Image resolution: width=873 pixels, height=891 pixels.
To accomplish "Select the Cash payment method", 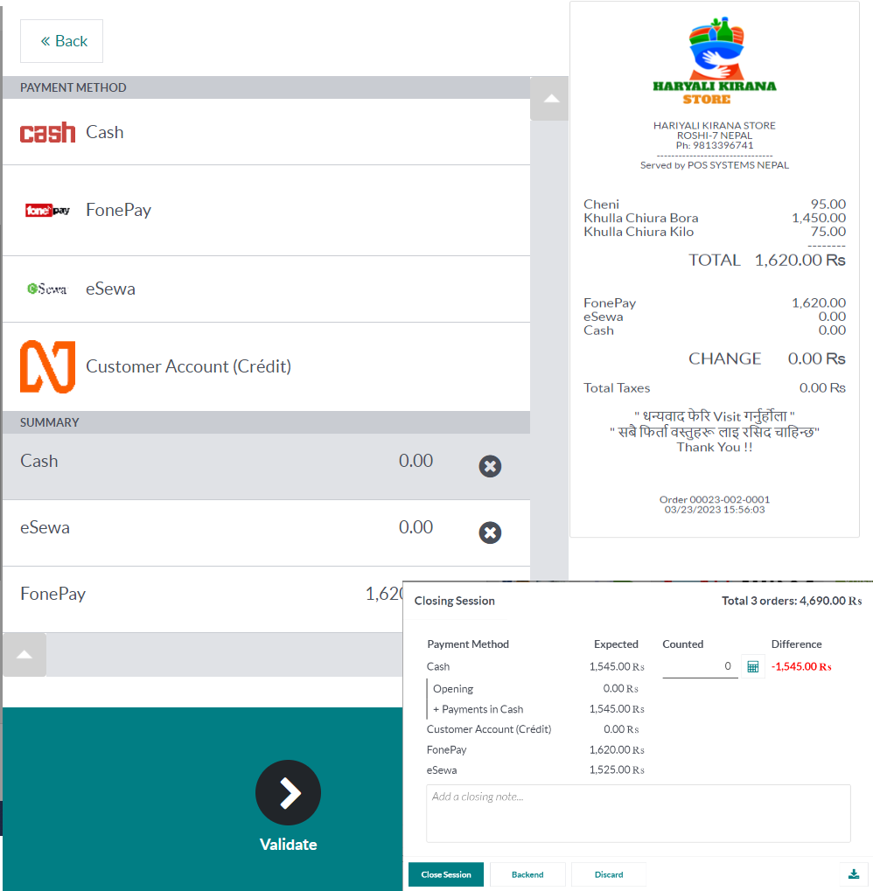I will tap(266, 132).
